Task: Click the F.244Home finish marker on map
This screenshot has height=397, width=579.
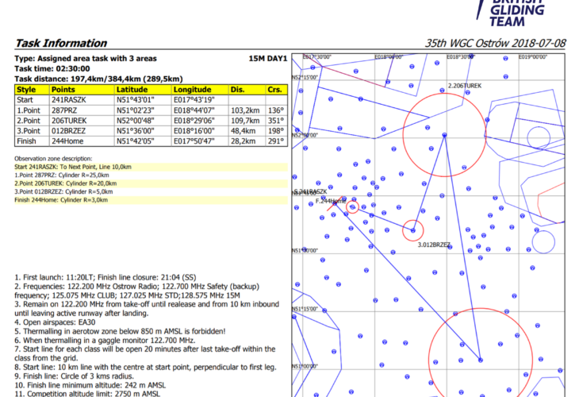Action: click(331, 202)
